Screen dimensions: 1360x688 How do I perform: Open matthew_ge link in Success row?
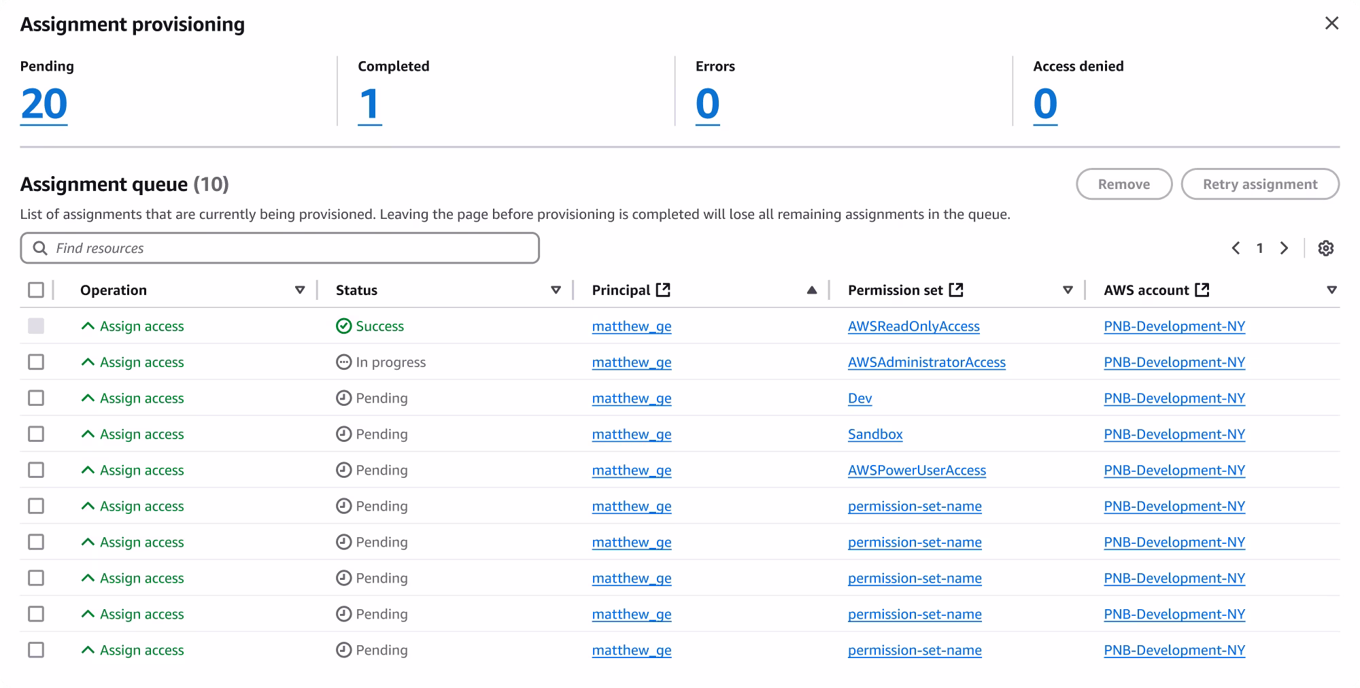tap(632, 326)
